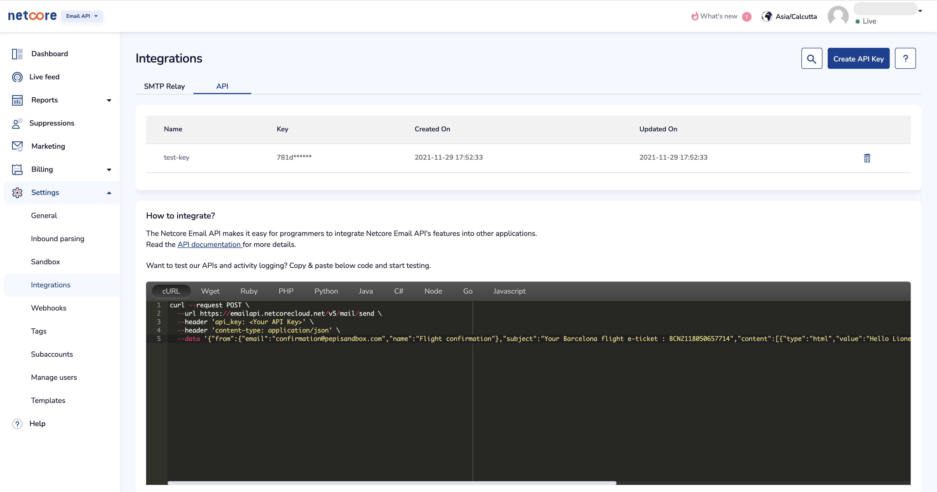This screenshot has height=492, width=937.
Task: Click the question mark help button near Create API Key
Action: [905, 59]
